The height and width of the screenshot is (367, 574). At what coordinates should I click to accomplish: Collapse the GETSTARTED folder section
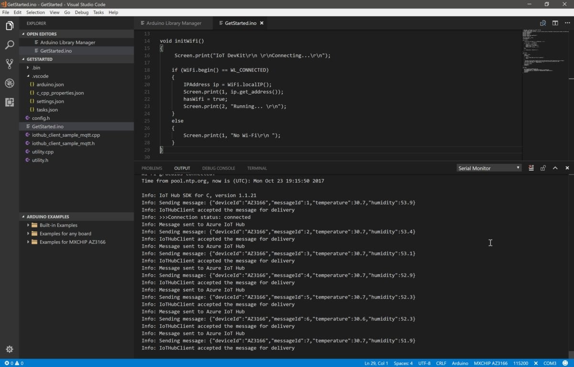(77, 59)
